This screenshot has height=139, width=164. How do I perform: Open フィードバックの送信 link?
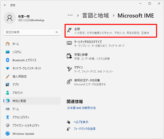coord(84,129)
